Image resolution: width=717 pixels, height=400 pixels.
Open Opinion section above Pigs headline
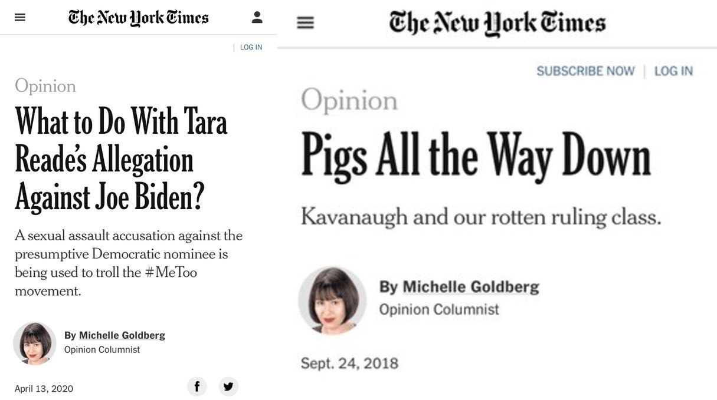click(x=349, y=100)
